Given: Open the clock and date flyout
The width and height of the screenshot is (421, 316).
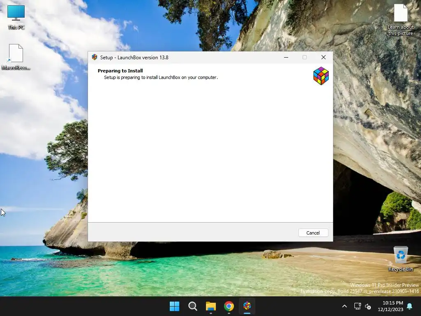Looking at the screenshot, I should tap(391, 306).
